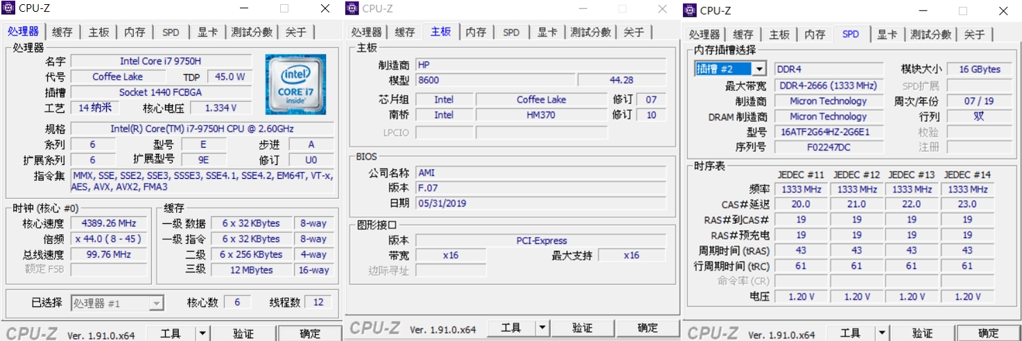Maximize the left CPU-Z window

(284, 8)
